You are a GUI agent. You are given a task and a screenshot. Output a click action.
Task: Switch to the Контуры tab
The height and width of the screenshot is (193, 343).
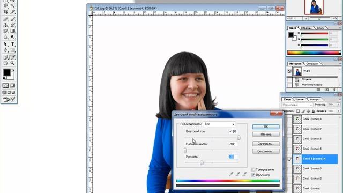[315, 99]
